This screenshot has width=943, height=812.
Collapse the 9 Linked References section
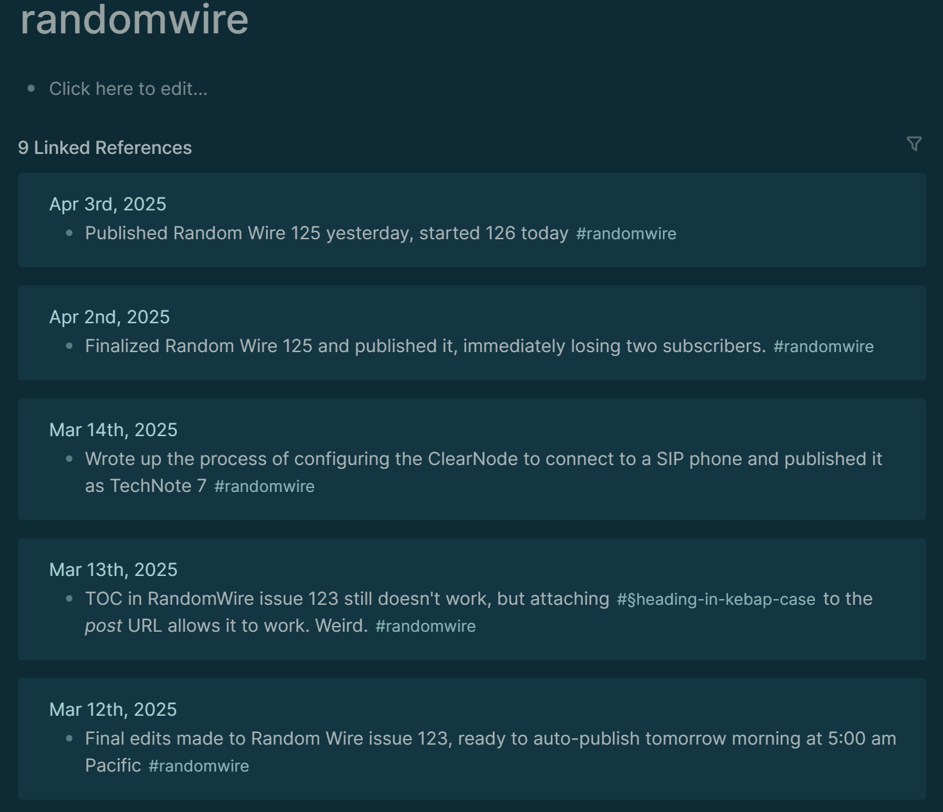pyautogui.click(x=104, y=148)
